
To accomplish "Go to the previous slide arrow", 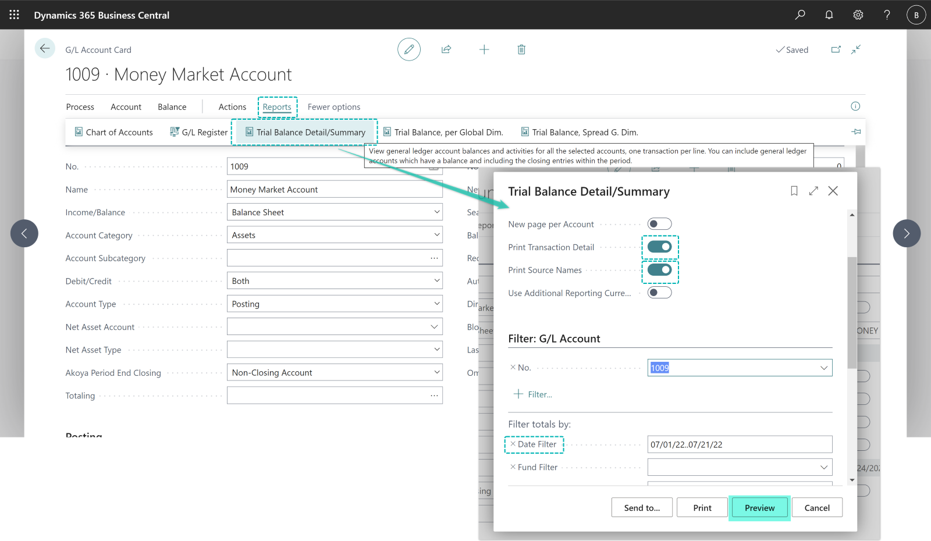I will (x=24, y=233).
